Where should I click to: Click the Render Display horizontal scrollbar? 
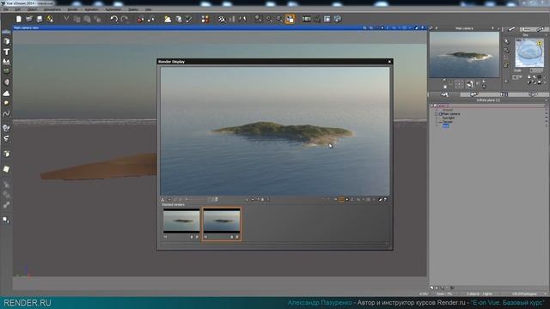tap(275, 244)
